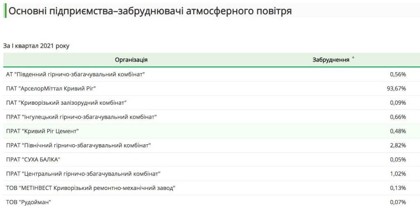Screen dimensions: 420x208
Task: Select the Центральний гірничо-збагачувальний комбінат row
Action: tap(212, 174)
